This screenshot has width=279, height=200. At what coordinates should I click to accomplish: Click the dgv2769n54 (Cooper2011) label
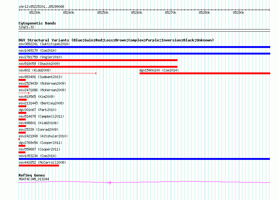[x=40, y=143]
